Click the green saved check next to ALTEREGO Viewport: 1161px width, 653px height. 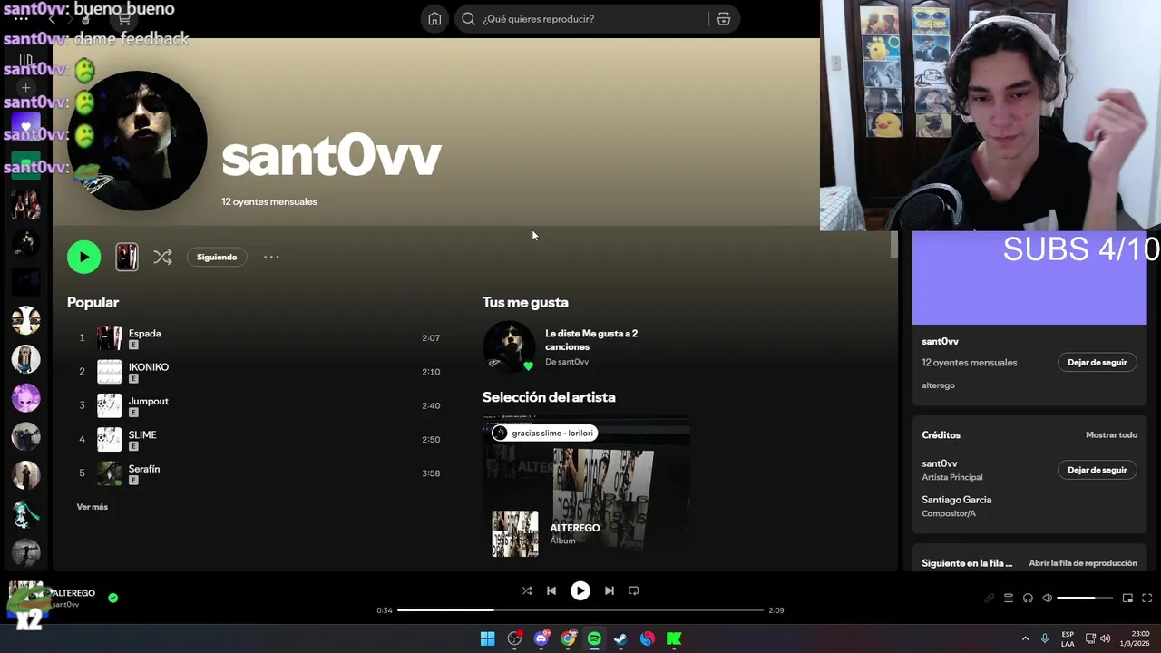tap(112, 599)
